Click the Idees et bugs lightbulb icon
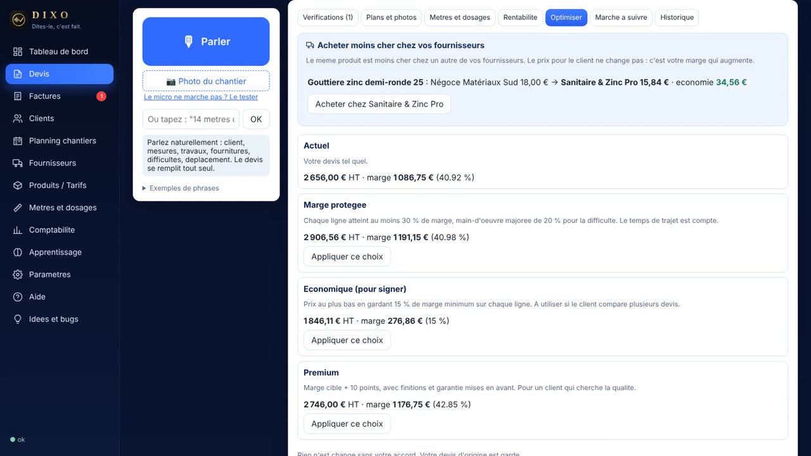The height and width of the screenshot is (456, 811). tap(18, 319)
